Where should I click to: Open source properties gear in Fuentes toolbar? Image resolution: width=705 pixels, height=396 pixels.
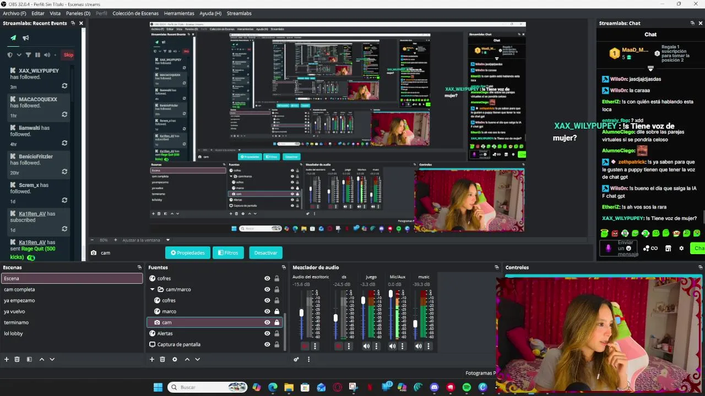[x=175, y=359]
